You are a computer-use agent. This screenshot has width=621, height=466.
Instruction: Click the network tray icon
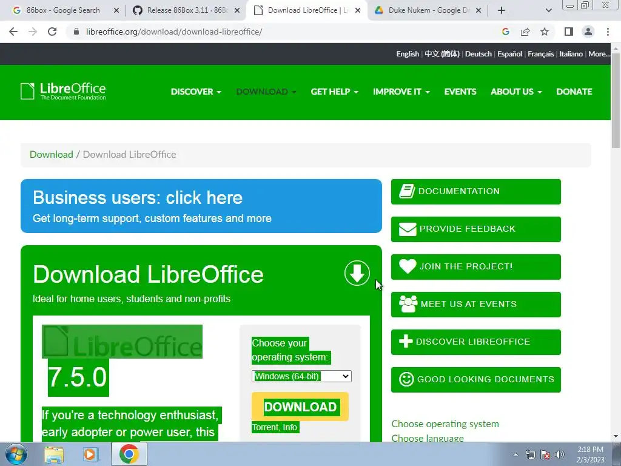[530, 454]
